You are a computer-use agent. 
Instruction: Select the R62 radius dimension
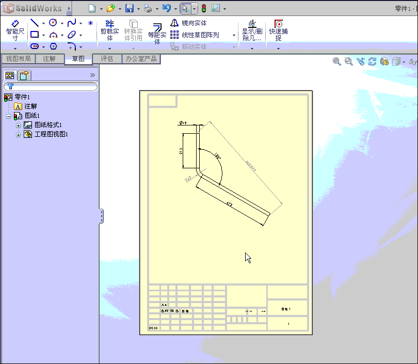[x=188, y=179]
